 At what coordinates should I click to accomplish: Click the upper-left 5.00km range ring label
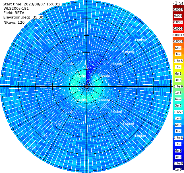(x=32, y=28)
